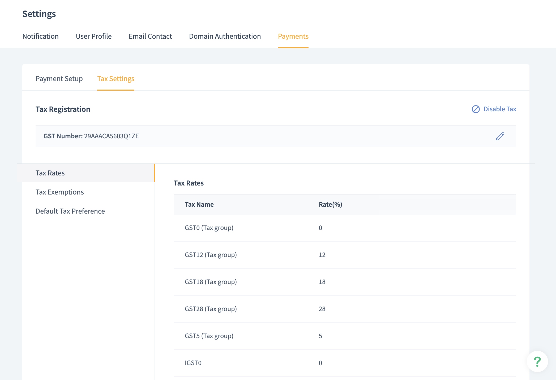Open Tax Exemptions in the side menu
Screen dimensions: 556x380
60,192
